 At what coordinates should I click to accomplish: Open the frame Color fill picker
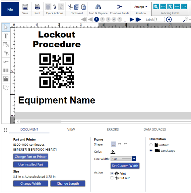[113, 152]
